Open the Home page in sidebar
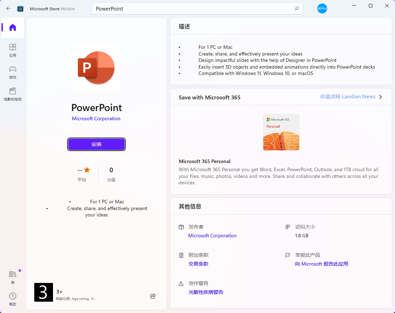The image size is (395, 313). tap(13, 28)
